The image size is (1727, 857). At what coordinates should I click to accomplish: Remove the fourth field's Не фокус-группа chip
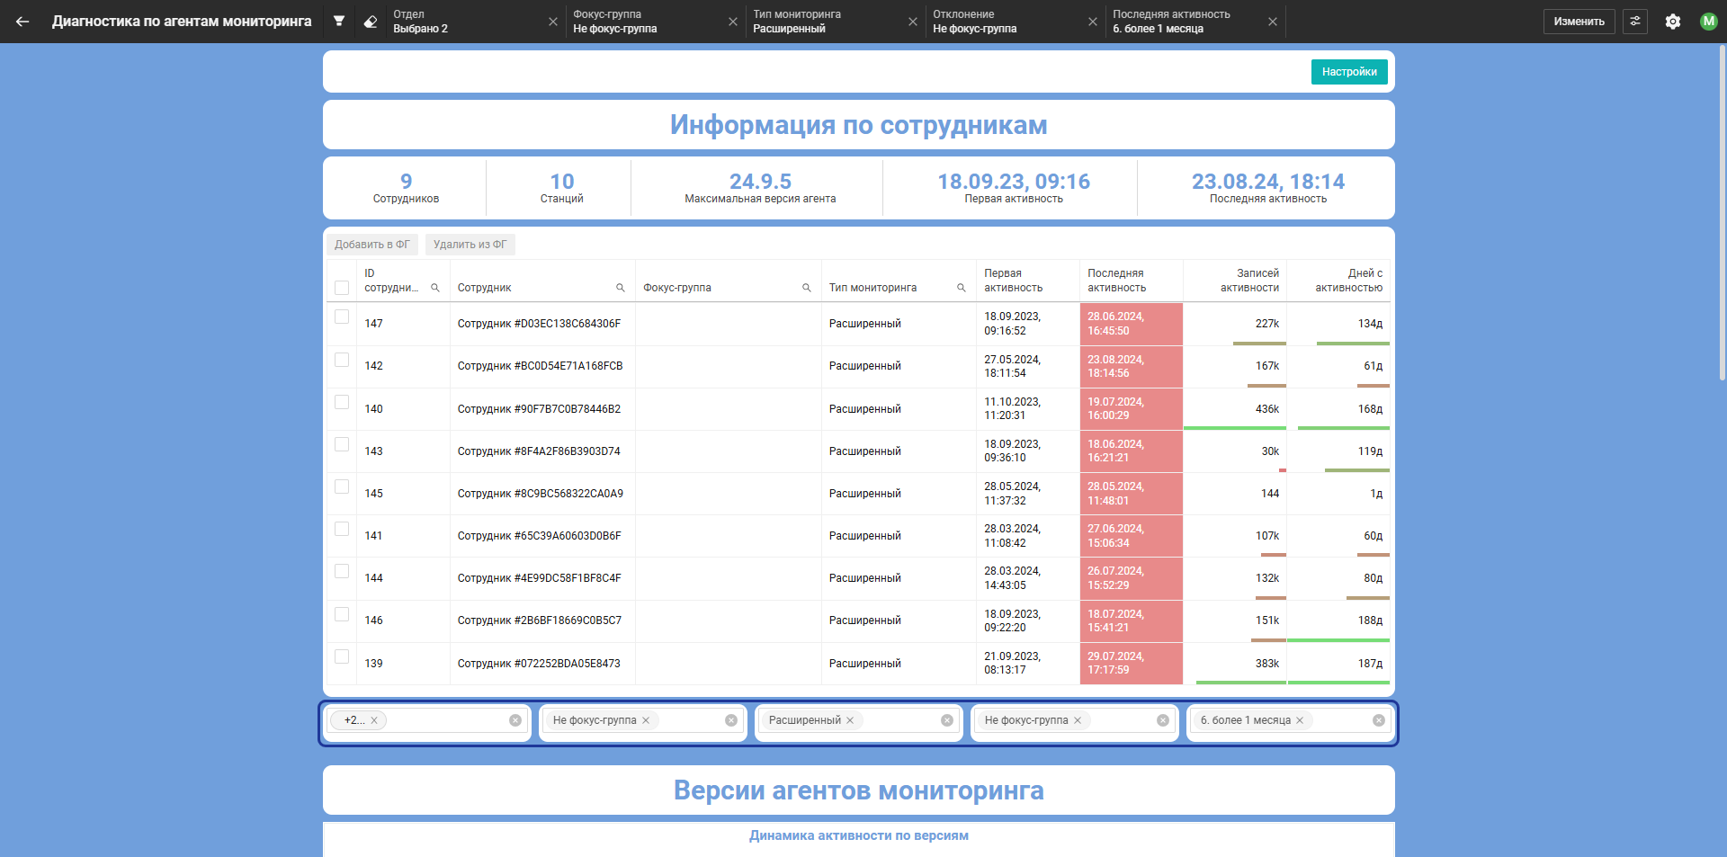pyautogui.click(x=1078, y=720)
